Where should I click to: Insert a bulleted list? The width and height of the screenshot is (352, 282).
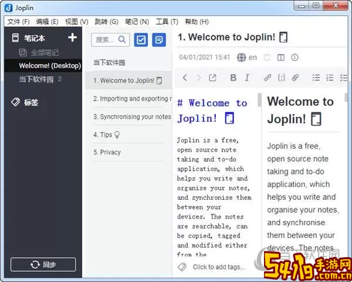point(316,78)
